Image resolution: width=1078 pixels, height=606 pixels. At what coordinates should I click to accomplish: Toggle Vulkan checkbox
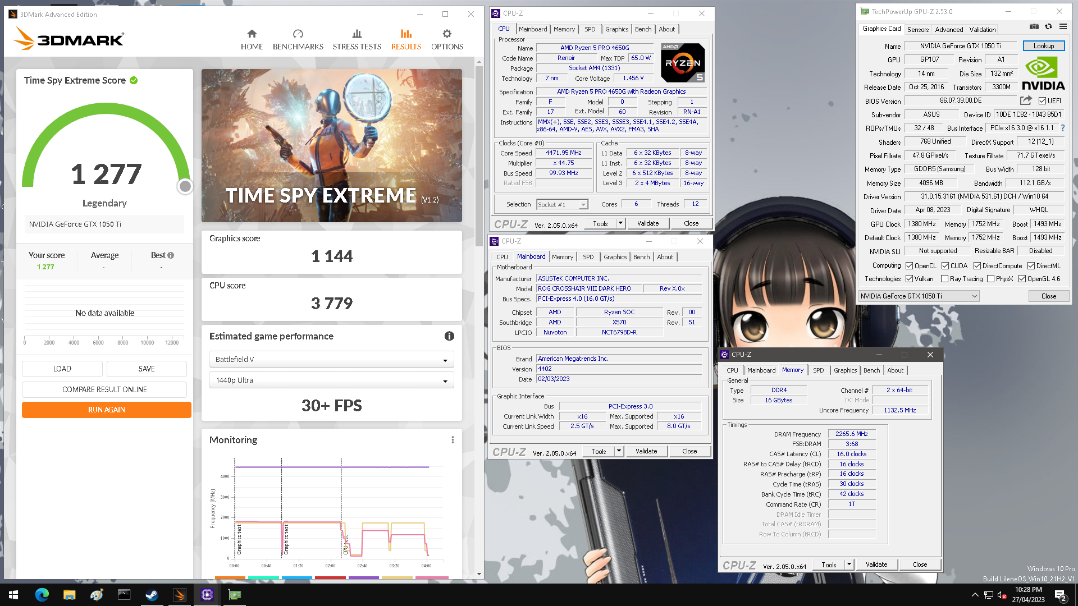point(909,279)
